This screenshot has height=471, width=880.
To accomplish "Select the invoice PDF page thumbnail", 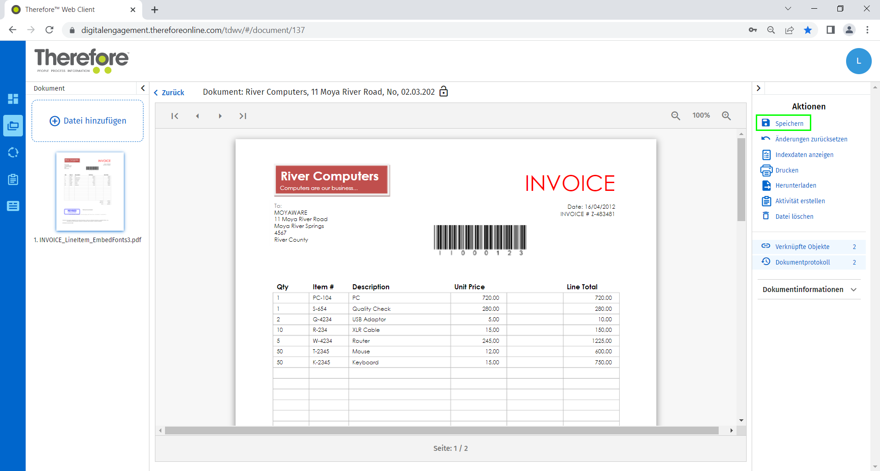I will point(90,191).
